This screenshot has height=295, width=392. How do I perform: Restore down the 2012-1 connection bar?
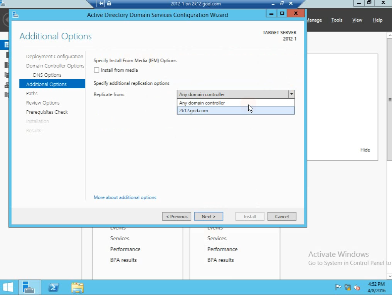click(282, 3)
